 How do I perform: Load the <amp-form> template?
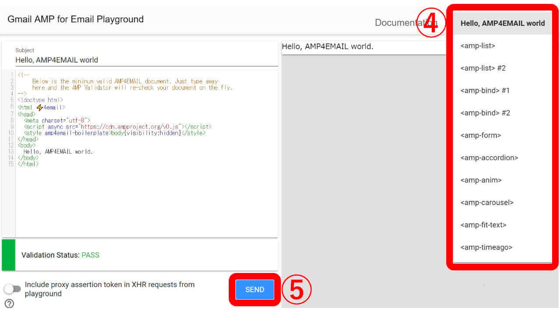[x=481, y=136]
